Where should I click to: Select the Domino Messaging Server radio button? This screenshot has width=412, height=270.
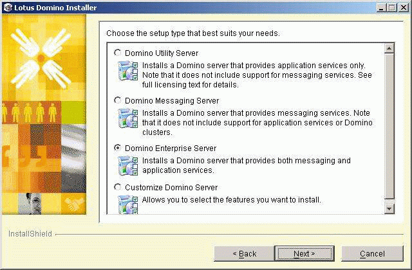(x=117, y=100)
